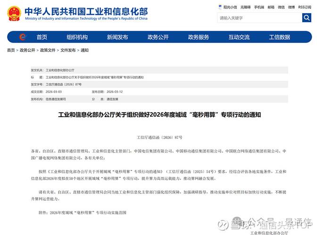Click the red e logo in navigation bar

point(23,37)
